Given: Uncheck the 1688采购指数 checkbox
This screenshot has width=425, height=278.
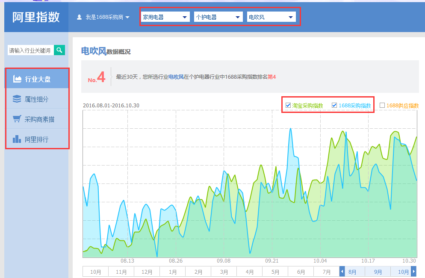Looking at the screenshot, I should (334, 105).
